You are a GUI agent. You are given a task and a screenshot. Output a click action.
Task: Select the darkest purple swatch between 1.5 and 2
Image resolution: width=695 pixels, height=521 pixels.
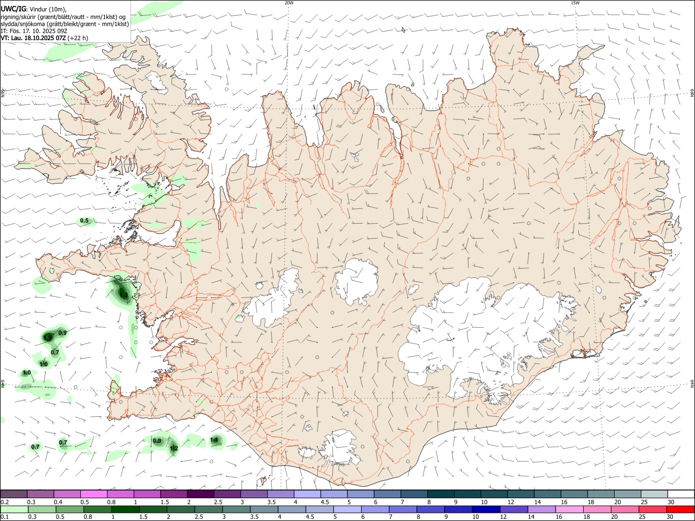[201, 494]
